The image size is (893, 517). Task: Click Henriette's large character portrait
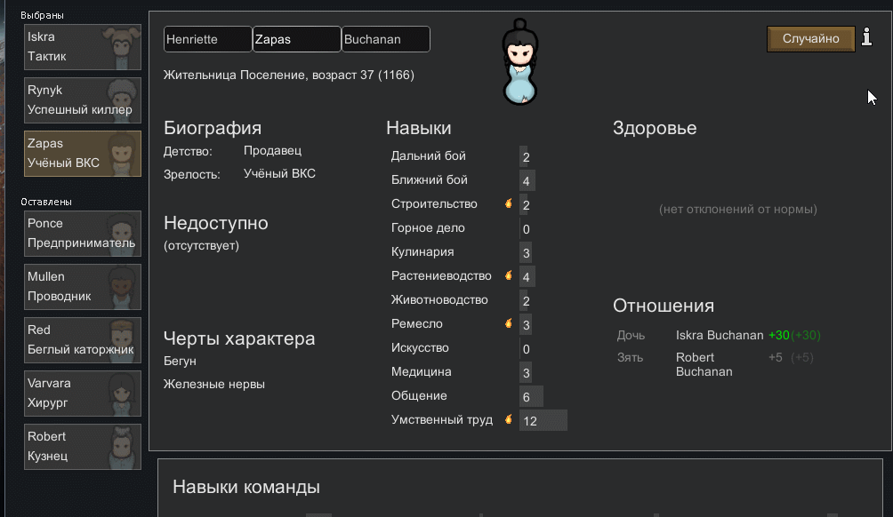click(521, 64)
